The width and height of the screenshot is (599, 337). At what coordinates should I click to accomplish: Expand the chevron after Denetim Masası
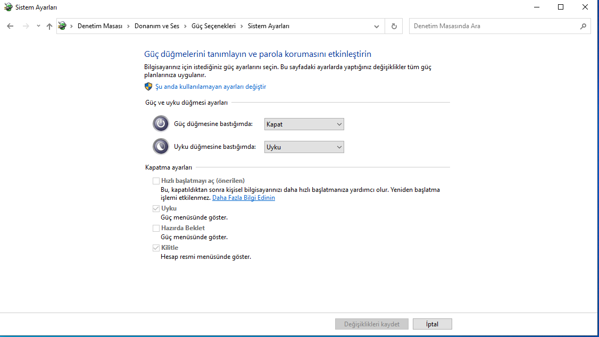point(128,26)
